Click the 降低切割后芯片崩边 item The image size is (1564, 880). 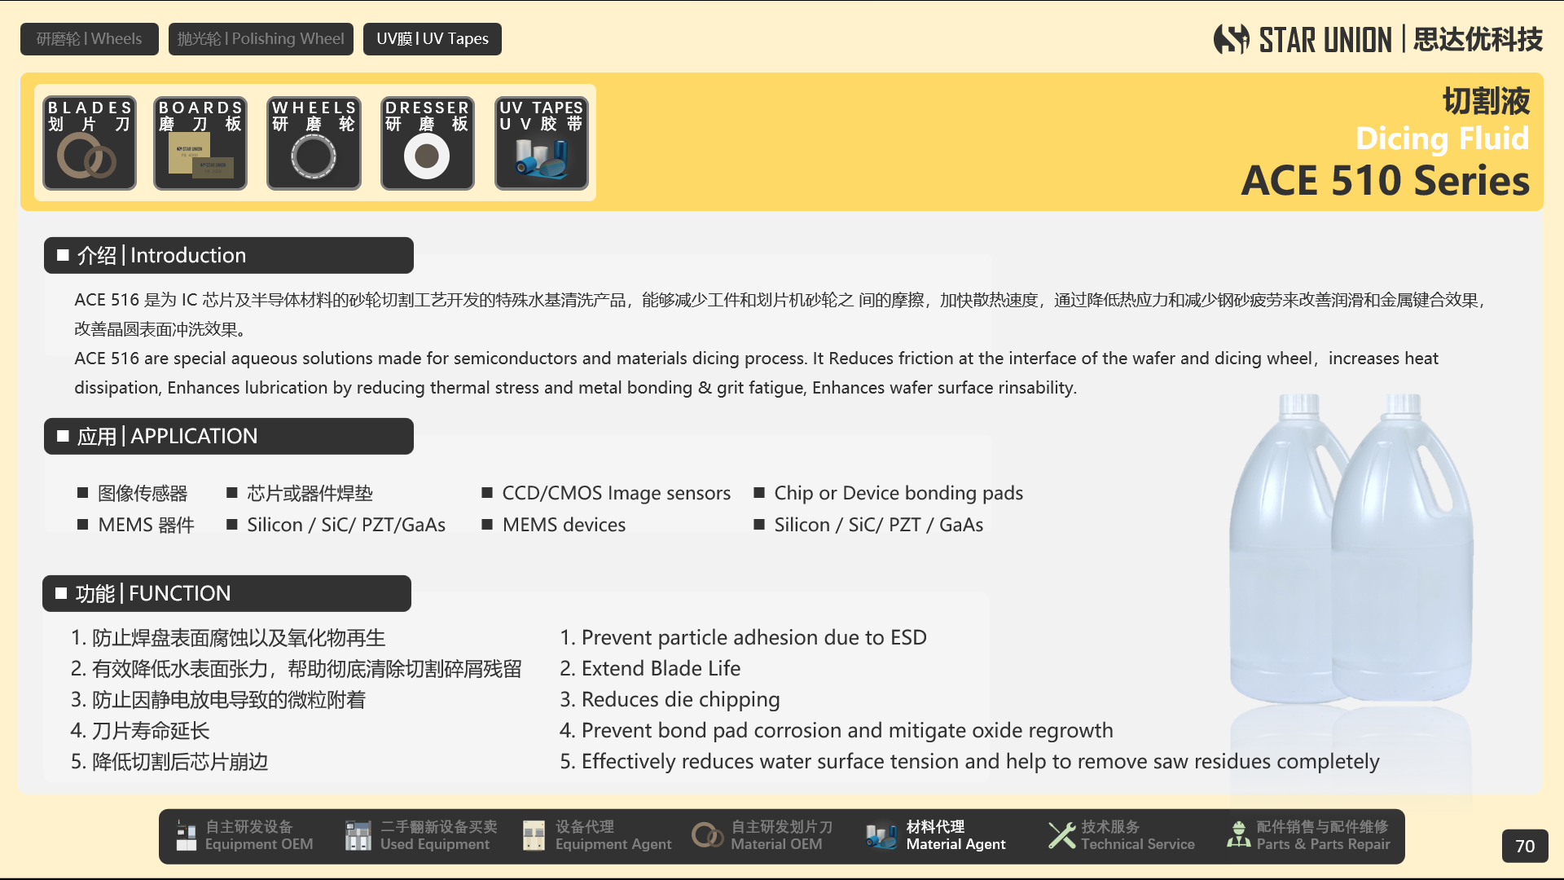169,761
